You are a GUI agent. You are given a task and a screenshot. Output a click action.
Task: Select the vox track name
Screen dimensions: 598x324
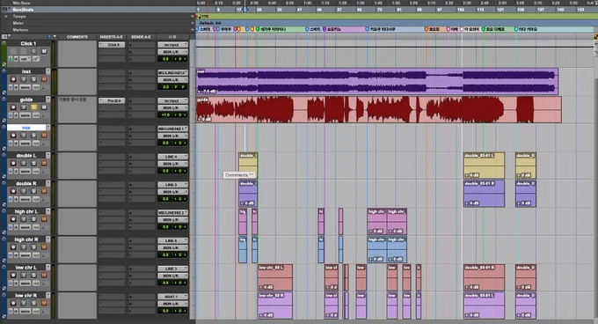coord(26,128)
